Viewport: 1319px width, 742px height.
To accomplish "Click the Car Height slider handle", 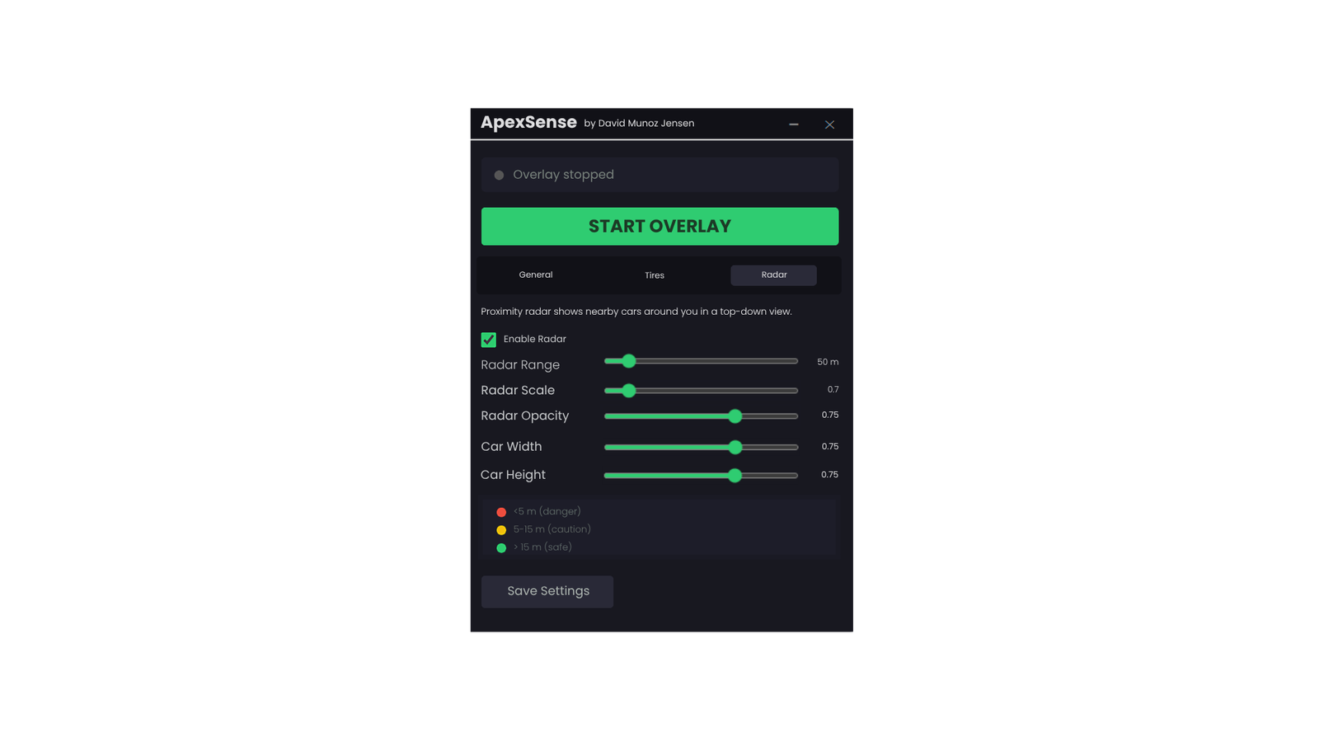I will coord(735,476).
